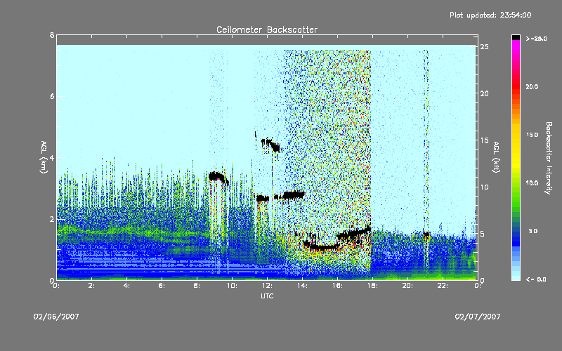This screenshot has width=562, height=351.
Task: Click the "14:" hour tick on the UTC axis
Action: pos(303,286)
